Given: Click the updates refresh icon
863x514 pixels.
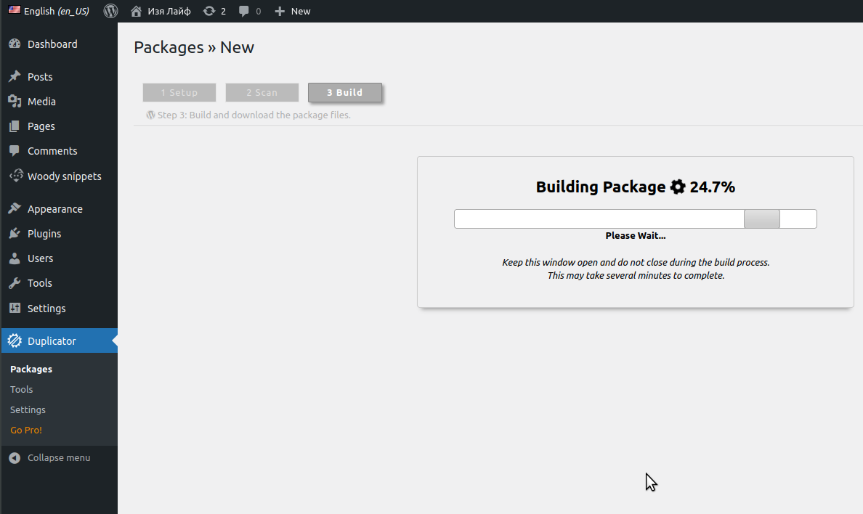Looking at the screenshot, I should click(x=209, y=11).
